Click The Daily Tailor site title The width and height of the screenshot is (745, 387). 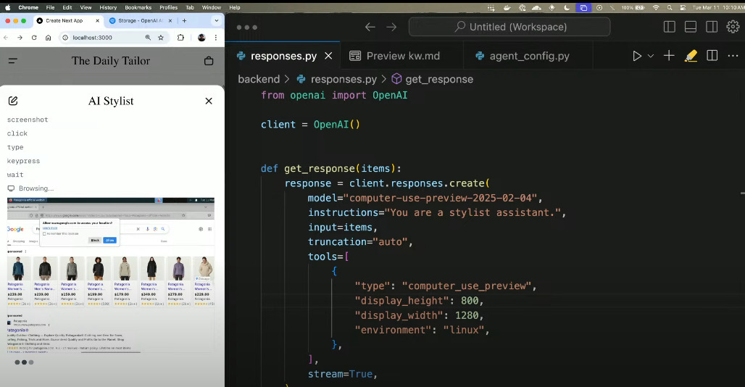(111, 61)
